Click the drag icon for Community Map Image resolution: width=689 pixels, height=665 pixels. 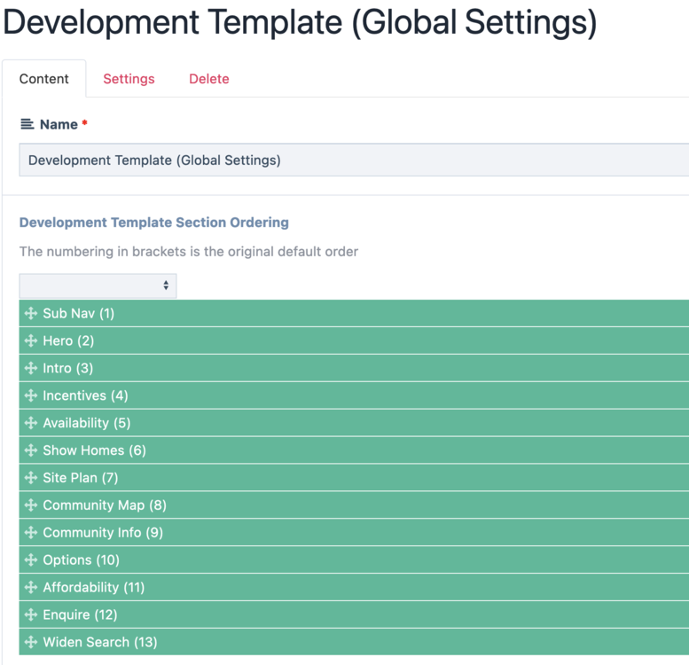tap(31, 505)
